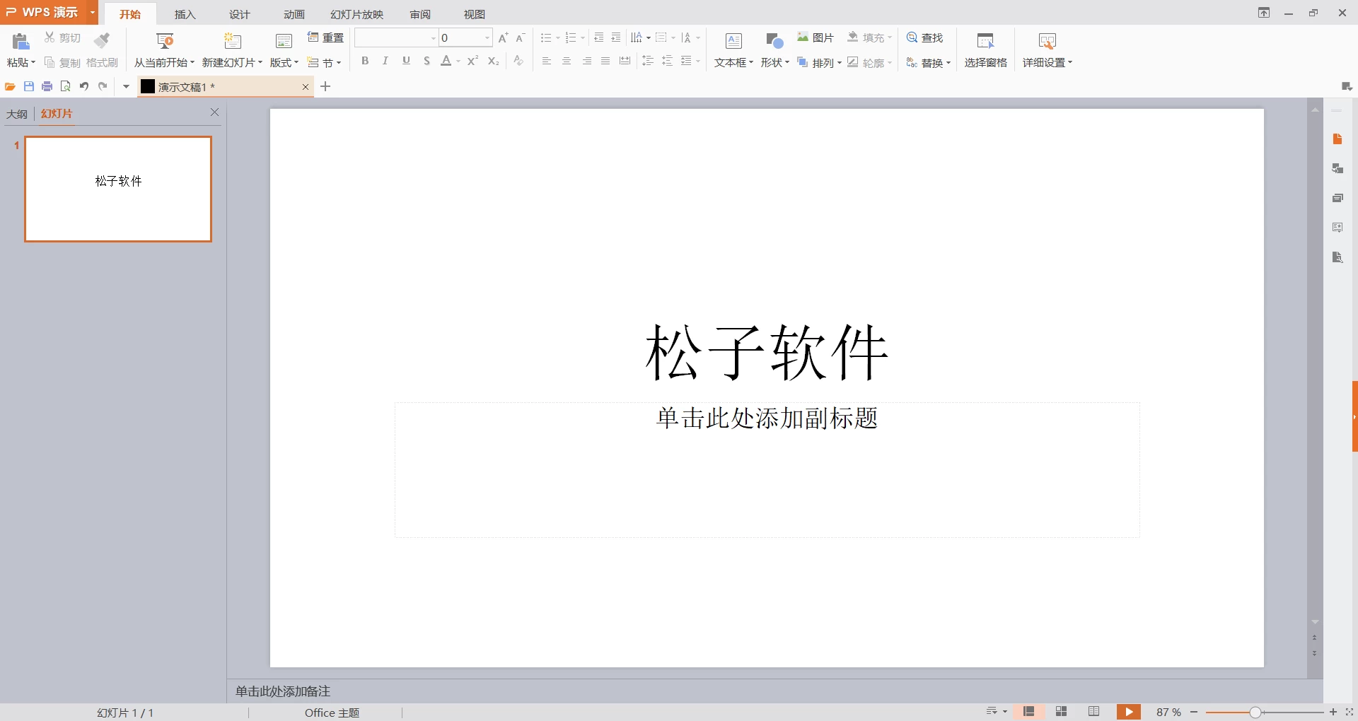
Task: Toggle Bold formatting
Action: [365, 61]
